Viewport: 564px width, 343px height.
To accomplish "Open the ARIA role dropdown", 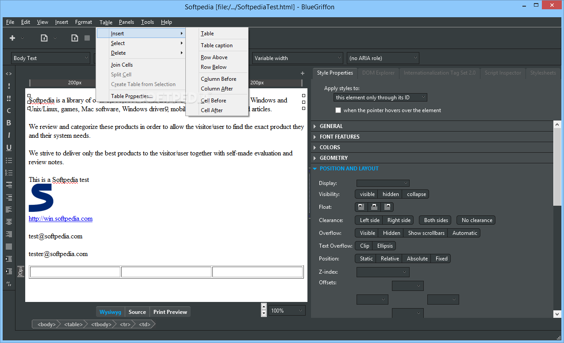I will click(383, 58).
